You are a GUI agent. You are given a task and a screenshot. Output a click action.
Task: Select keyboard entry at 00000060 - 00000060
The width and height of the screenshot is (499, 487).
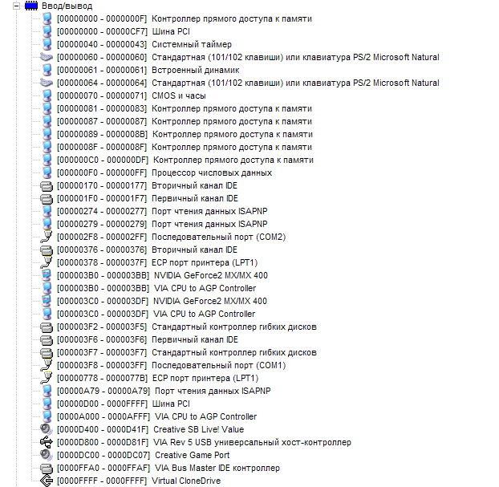(248, 57)
